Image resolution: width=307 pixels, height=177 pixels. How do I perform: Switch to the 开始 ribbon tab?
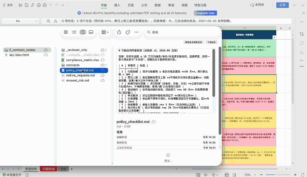pos(104,5)
